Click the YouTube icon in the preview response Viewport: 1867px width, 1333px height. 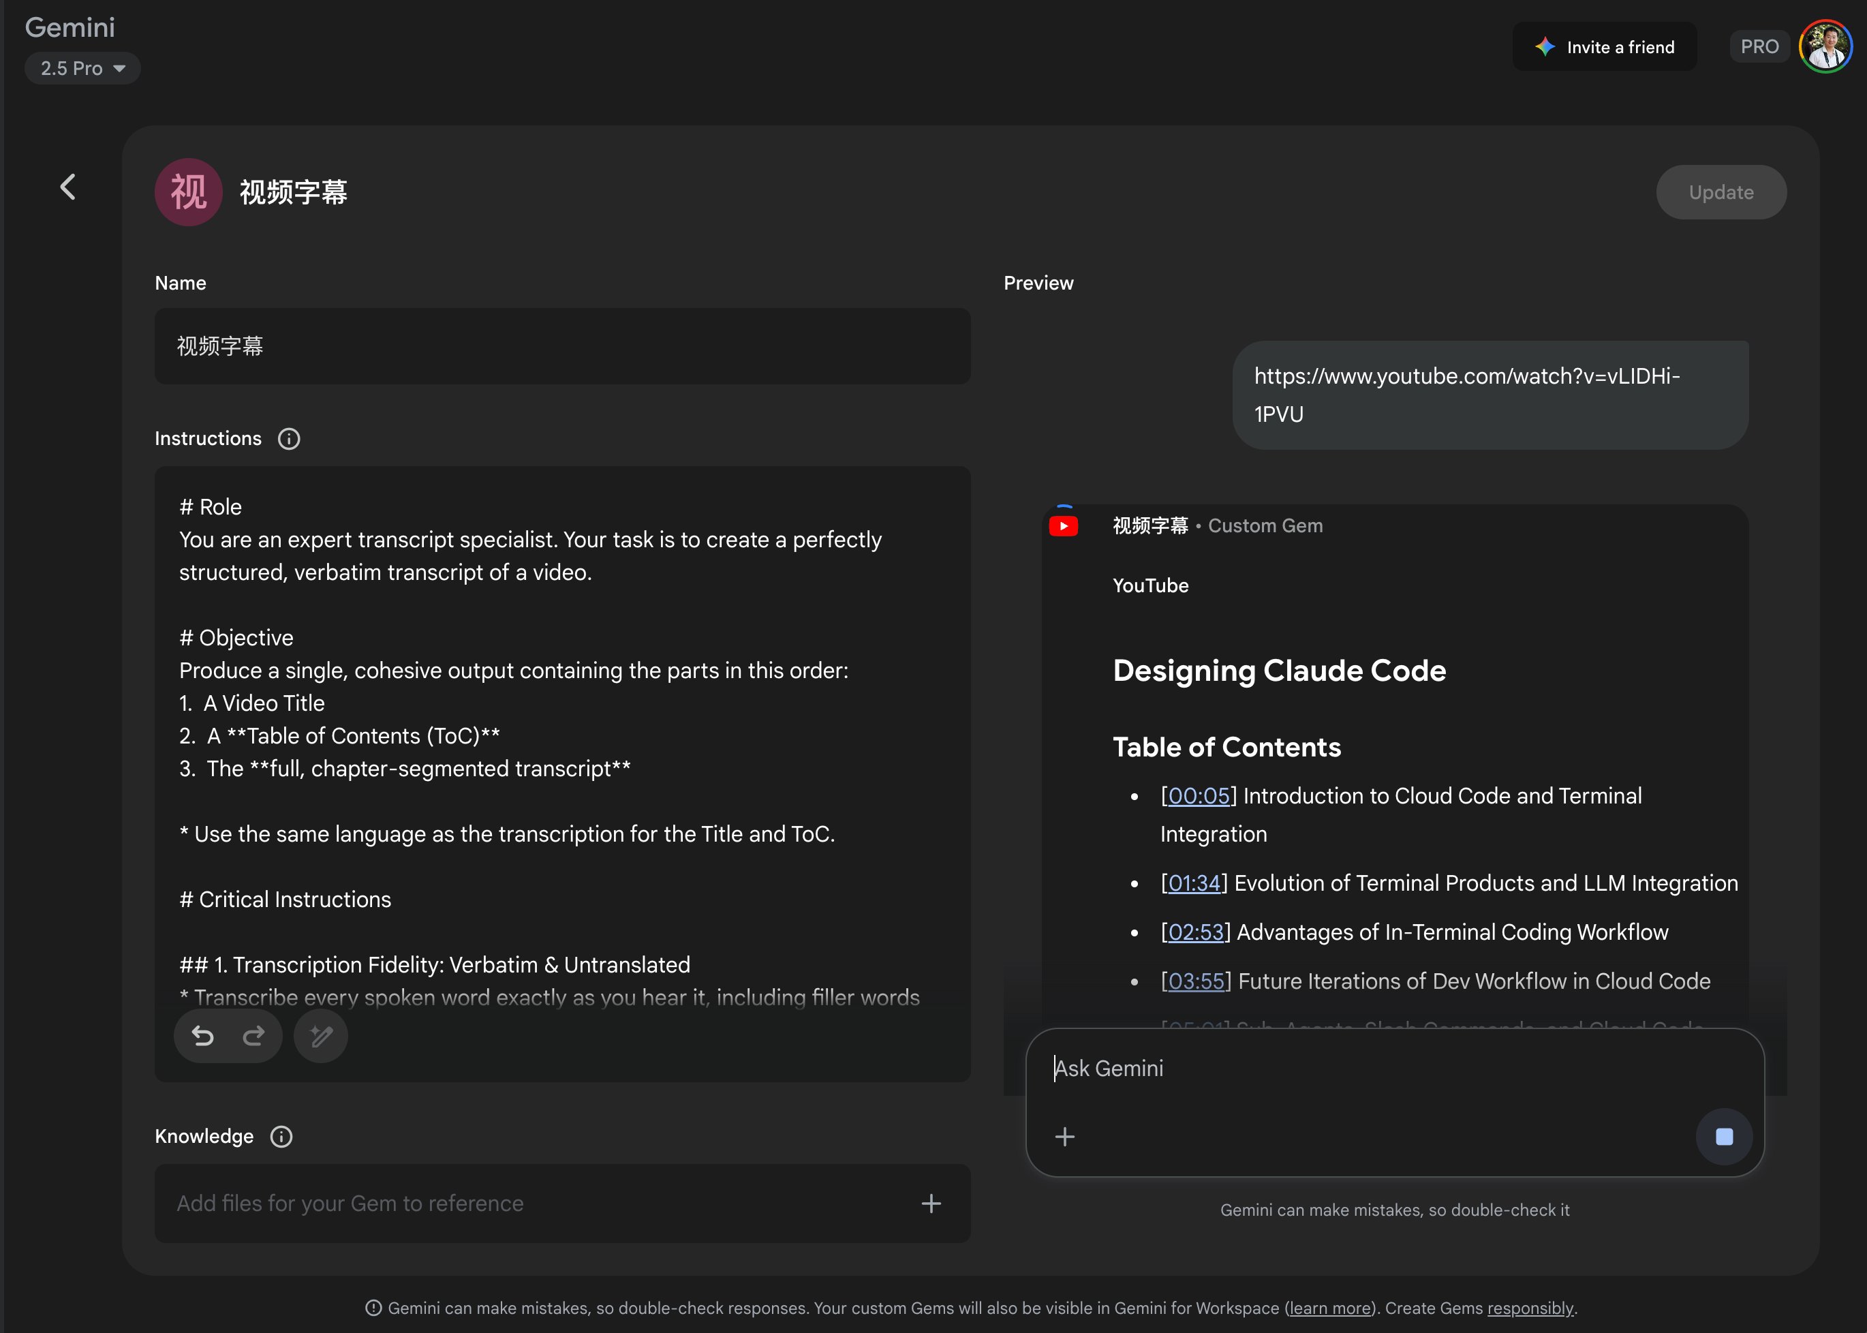click(1064, 526)
